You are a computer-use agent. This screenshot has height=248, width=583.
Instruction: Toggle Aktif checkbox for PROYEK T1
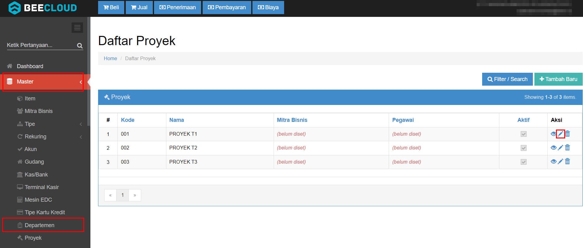pyautogui.click(x=524, y=134)
